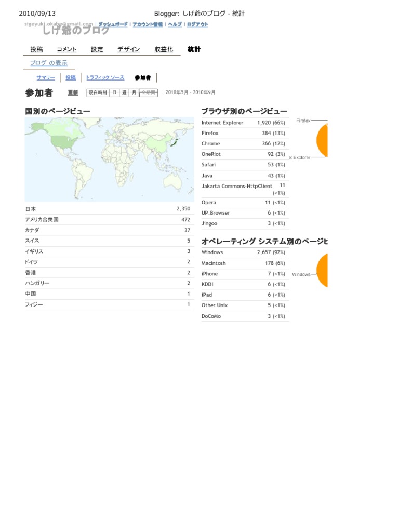Select the スイス country row
This screenshot has height=532, width=399.
[109, 241]
